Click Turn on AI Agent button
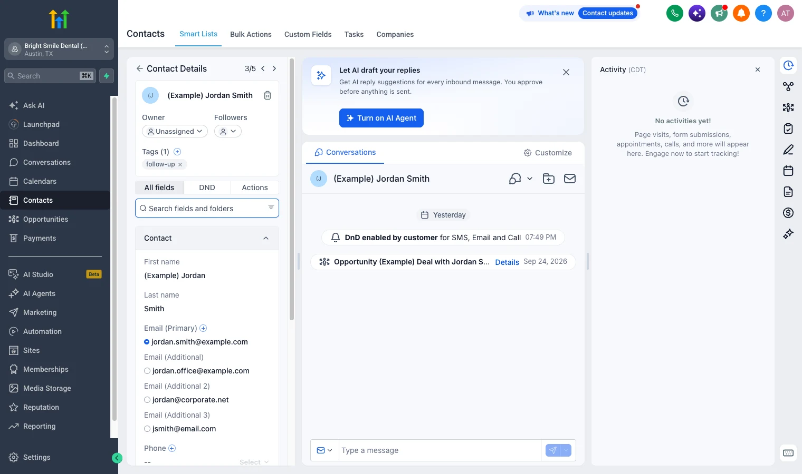The width and height of the screenshot is (802, 474). click(381, 118)
